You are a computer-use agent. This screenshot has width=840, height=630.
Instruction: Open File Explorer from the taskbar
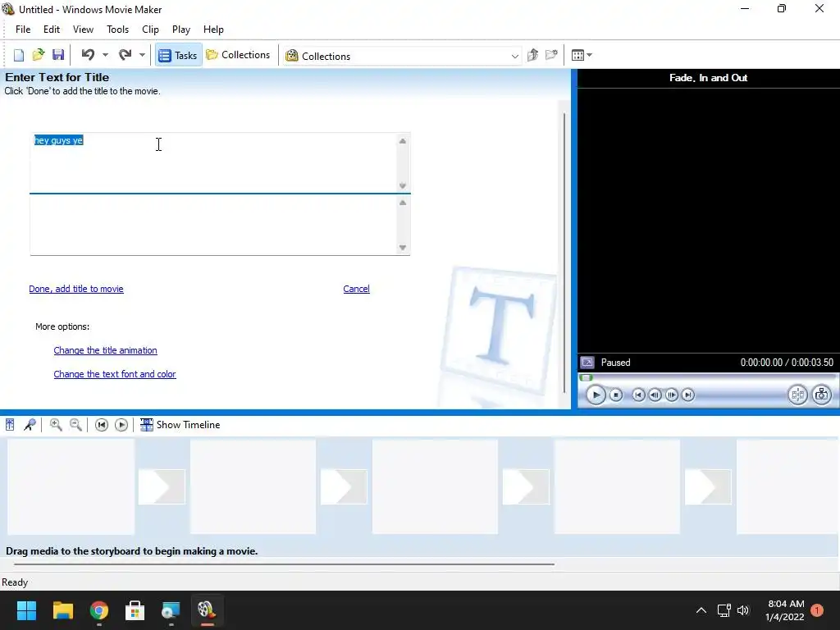tap(62, 610)
